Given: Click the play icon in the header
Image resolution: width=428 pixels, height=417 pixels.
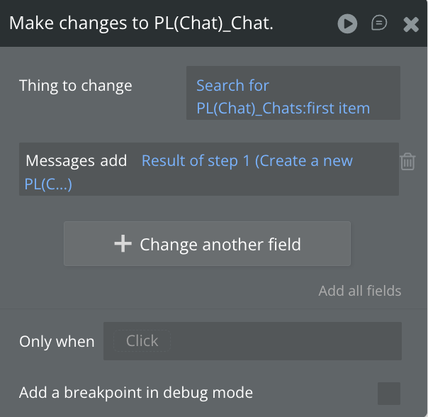Looking at the screenshot, I should (347, 24).
